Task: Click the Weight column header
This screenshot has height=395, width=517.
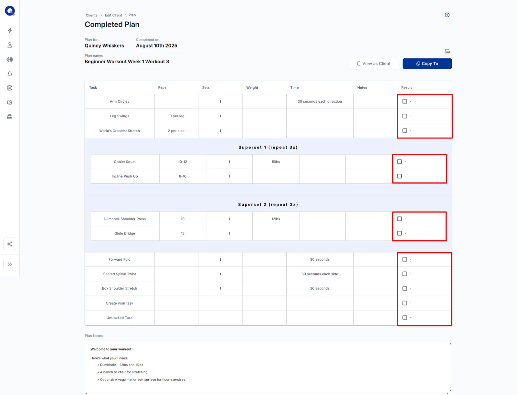Action: [x=252, y=88]
